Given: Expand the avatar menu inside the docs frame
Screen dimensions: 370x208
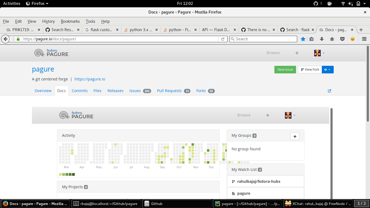Looking at the screenshot, I should coord(290,115).
